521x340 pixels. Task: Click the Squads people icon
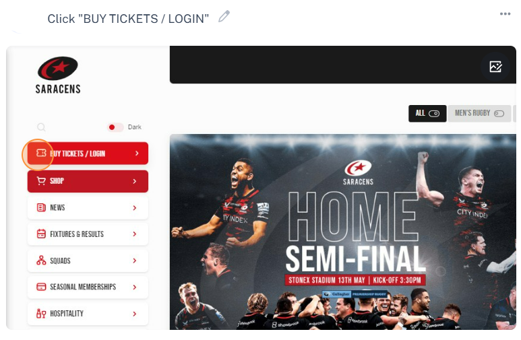[41, 261]
